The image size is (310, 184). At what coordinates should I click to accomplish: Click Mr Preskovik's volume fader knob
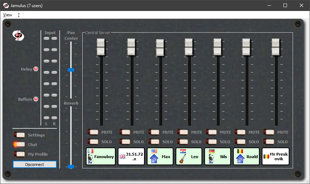[x=276, y=47]
